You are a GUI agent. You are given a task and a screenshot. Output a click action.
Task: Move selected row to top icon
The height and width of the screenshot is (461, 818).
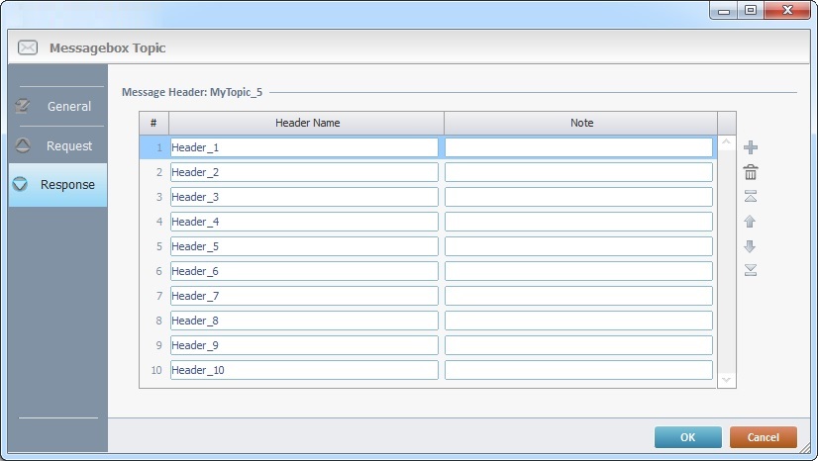[751, 197]
